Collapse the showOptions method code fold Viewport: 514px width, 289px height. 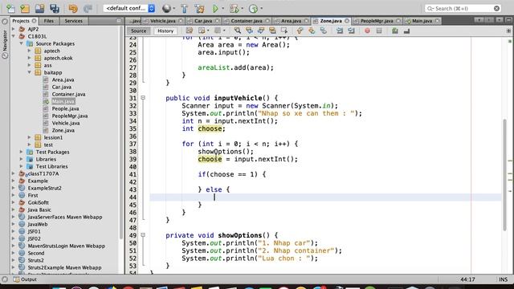(143, 235)
